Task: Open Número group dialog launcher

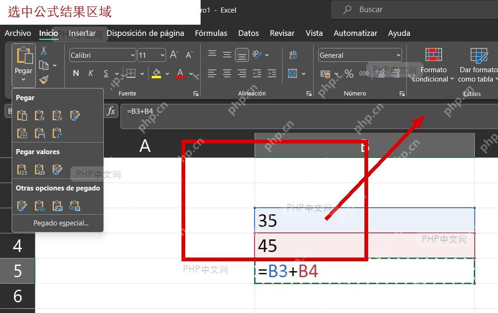Action: tap(402, 94)
